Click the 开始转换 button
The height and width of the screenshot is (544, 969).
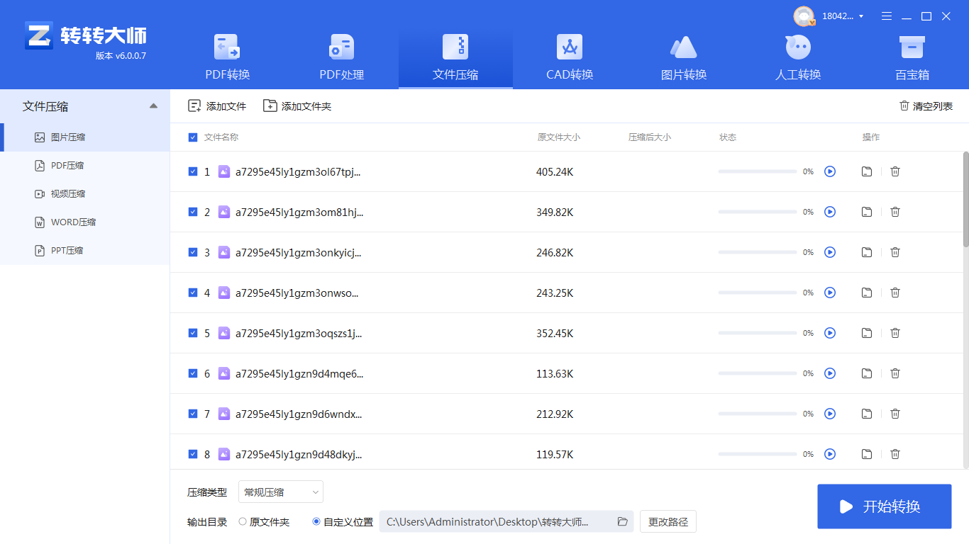click(x=884, y=506)
